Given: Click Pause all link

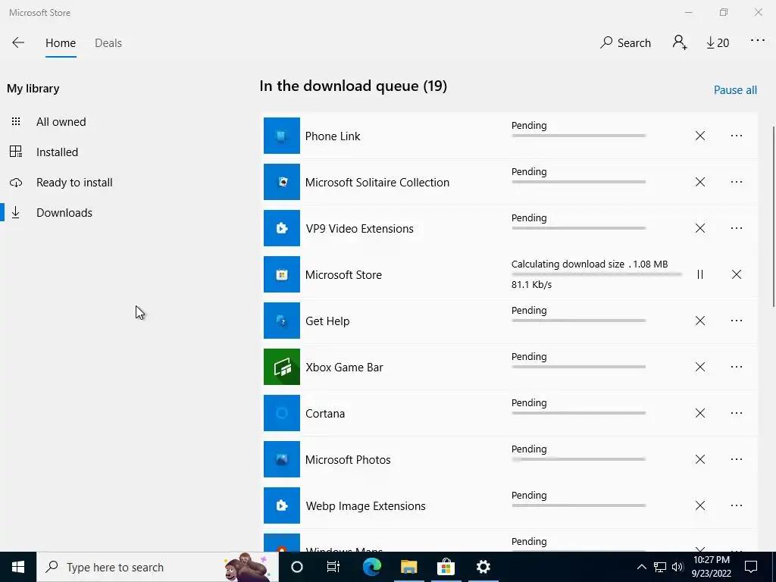Looking at the screenshot, I should tap(735, 90).
